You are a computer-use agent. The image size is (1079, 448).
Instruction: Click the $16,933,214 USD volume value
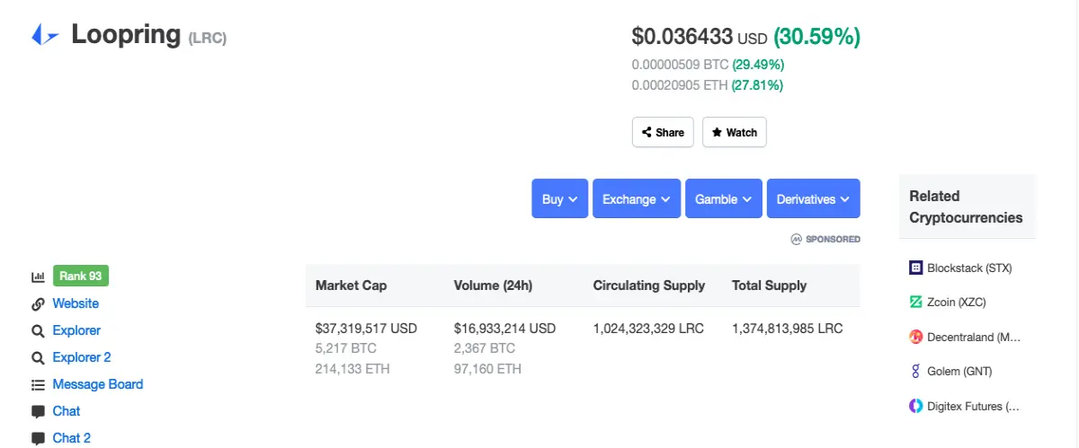tap(504, 329)
